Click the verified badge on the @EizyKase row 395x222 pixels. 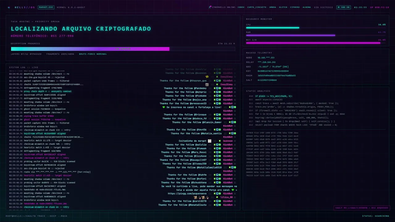(220, 156)
